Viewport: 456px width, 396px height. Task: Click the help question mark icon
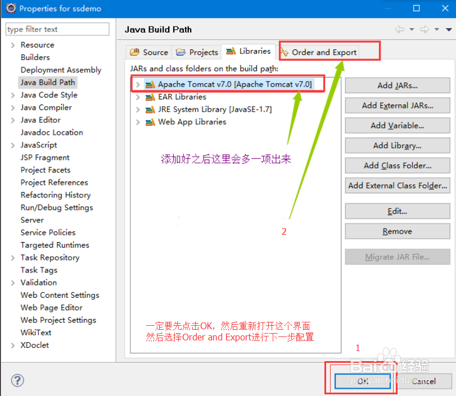pos(17,380)
